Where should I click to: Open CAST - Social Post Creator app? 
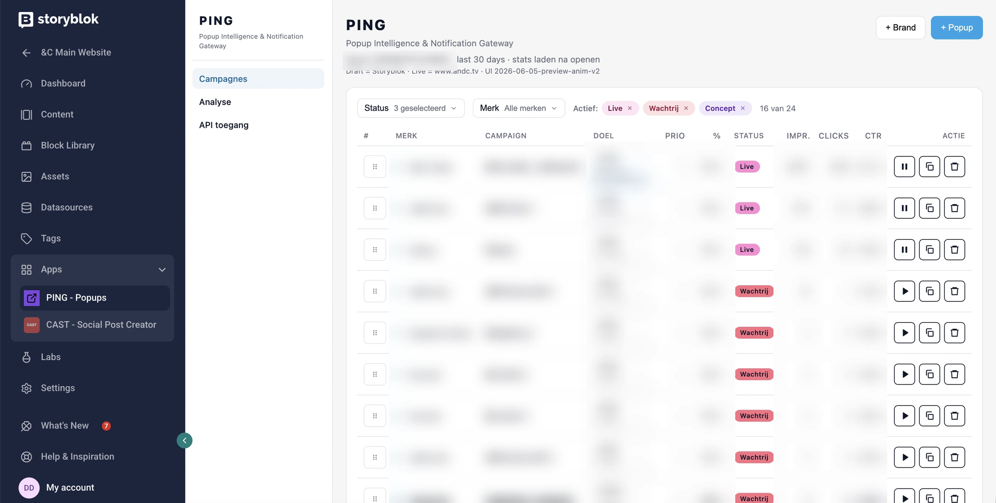[x=95, y=325]
